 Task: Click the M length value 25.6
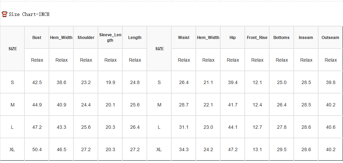(x=135, y=105)
